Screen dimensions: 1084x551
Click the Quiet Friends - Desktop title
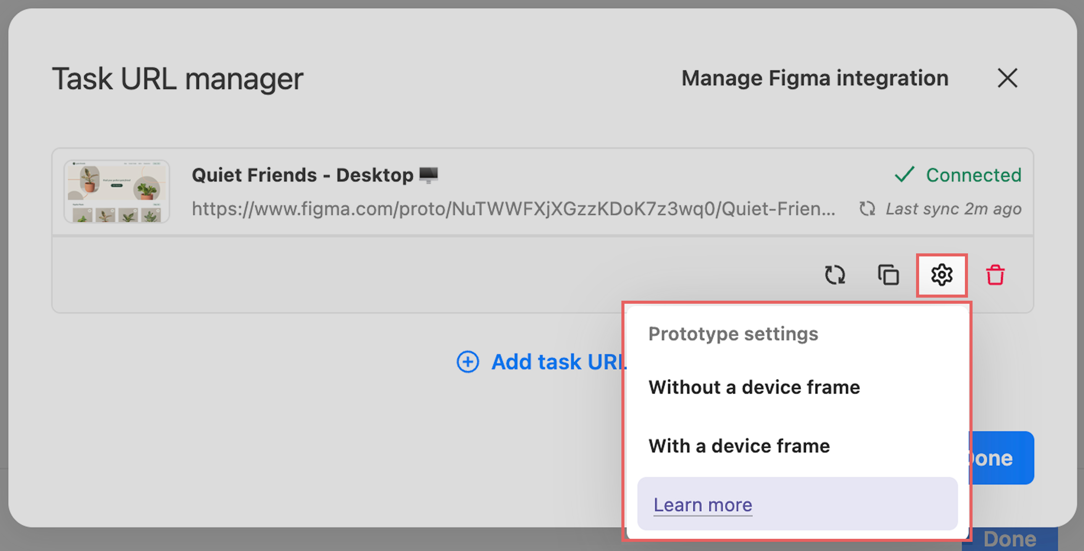pyautogui.click(x=302, y=175)
